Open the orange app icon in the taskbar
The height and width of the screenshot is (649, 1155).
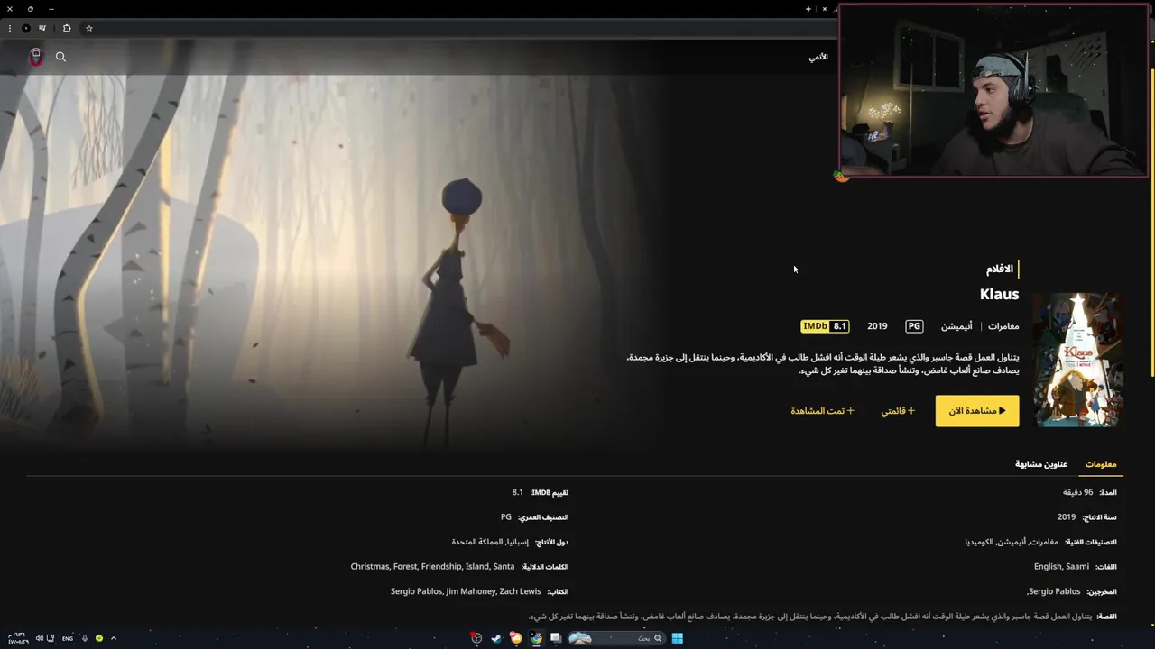tap(516, 638)
